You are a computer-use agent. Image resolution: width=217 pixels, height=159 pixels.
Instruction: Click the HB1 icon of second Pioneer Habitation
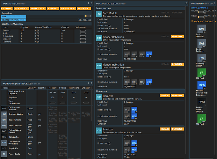[x=99, y=66]
